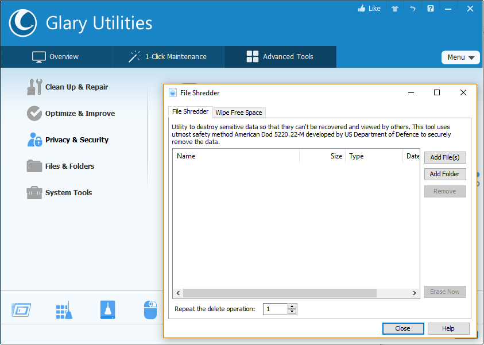Sort list by the Type column header

pos(374,156)
